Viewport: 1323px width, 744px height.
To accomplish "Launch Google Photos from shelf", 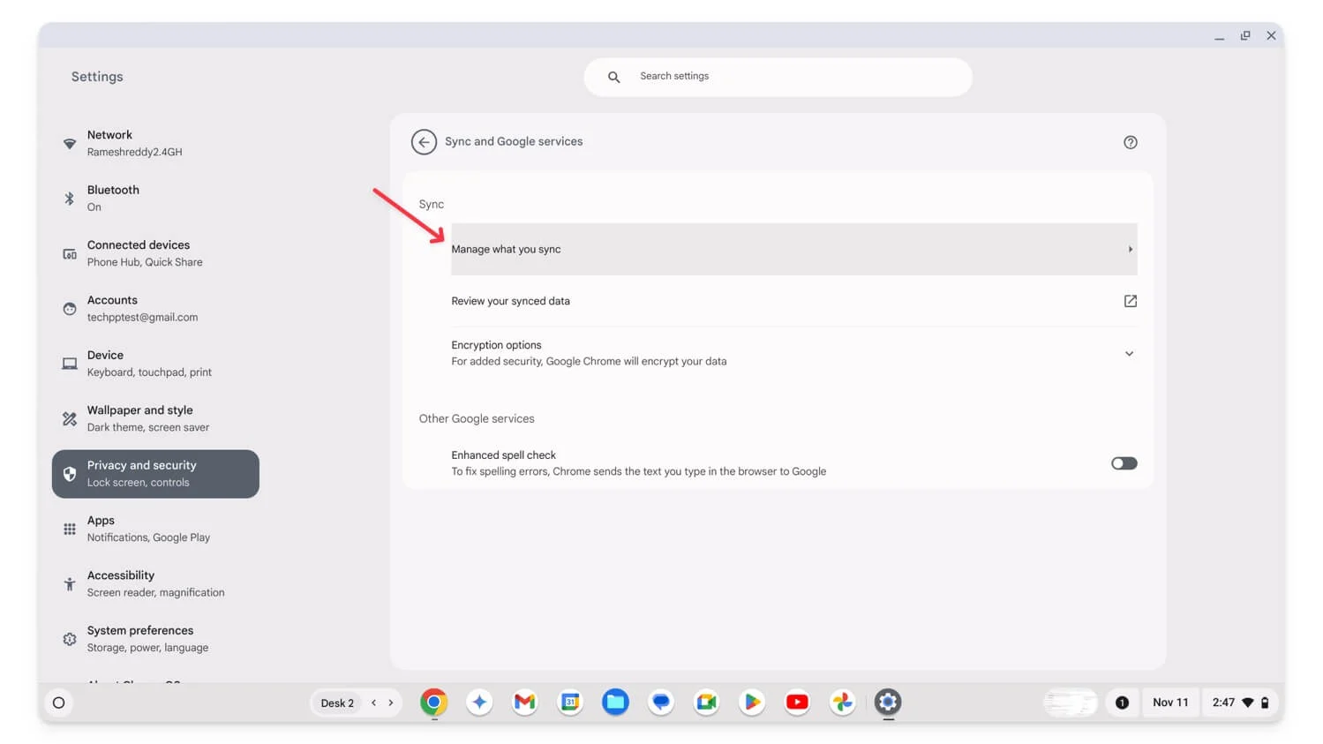I will [842, 703].
